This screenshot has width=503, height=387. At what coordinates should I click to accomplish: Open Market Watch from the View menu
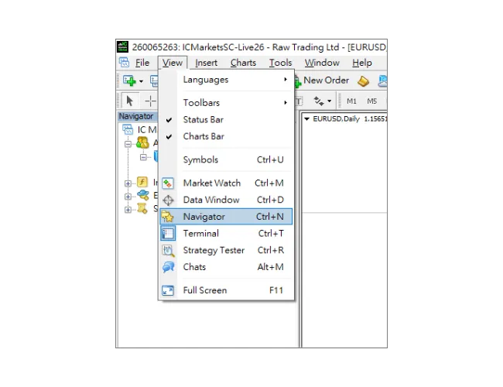[x=211, y=183]
